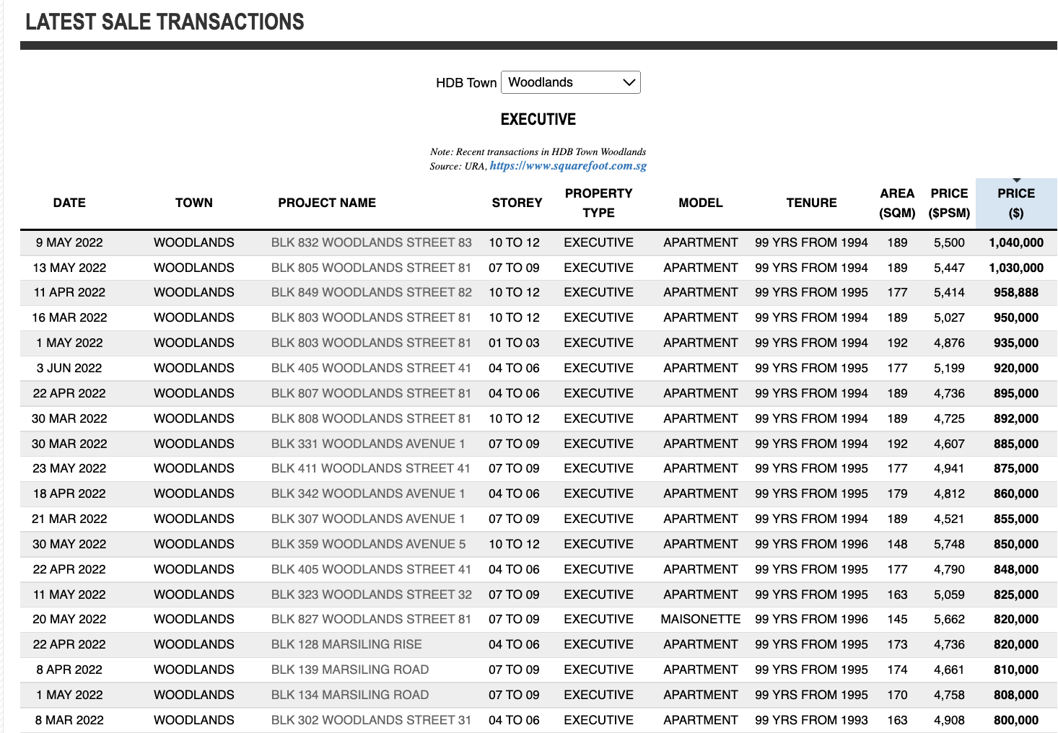Open BLK 805 Woodlands Street 81 link

pyautogui.click(x=371, y=268)
